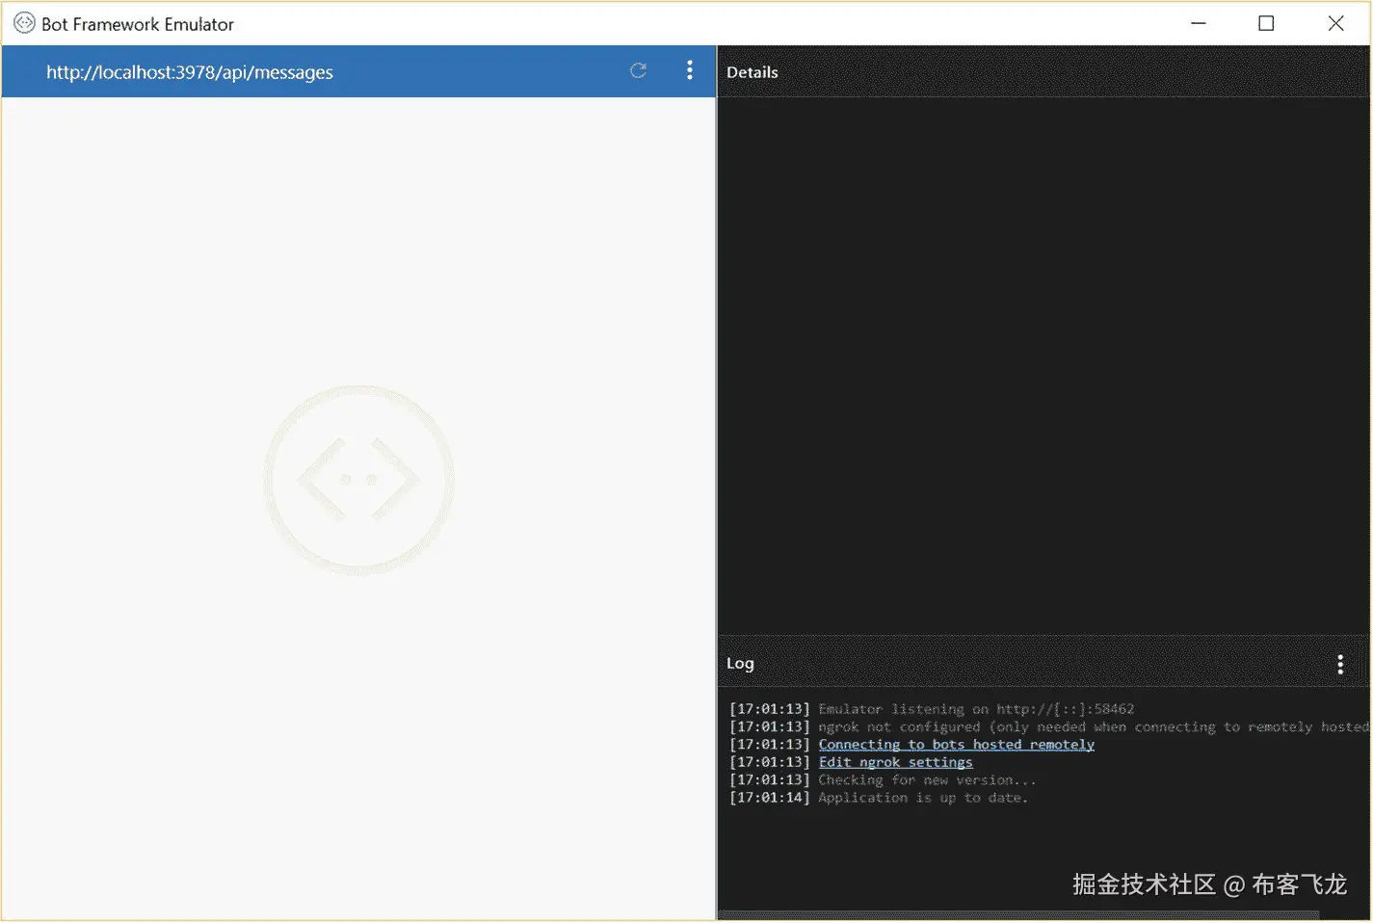Click the horizontal scrollbar under the log
Image resolution: width=1373 pixels, height=923 pixels.
(1019, 915)
